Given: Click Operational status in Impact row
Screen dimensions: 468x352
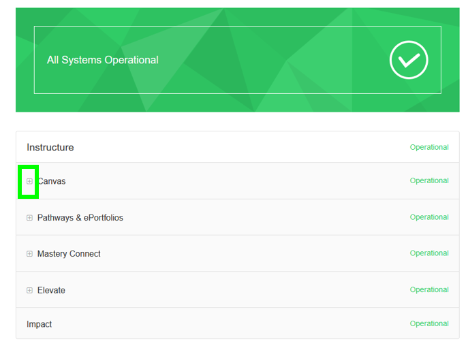Looking at the screenshot, I should coord(428,324).
